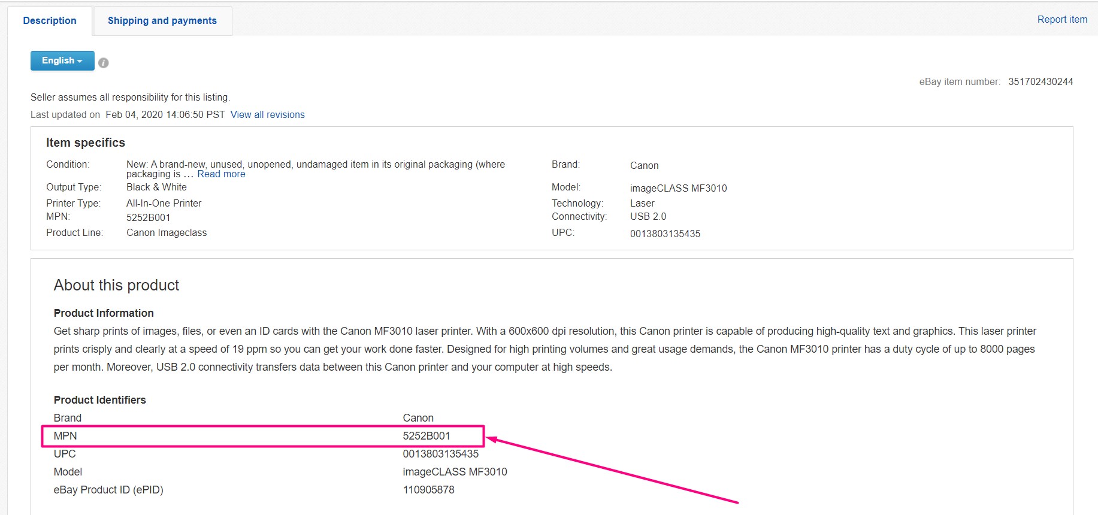This screenshot has width=1098, height=515.
Task: Click the About this product heading
Action: coord(116,285)
